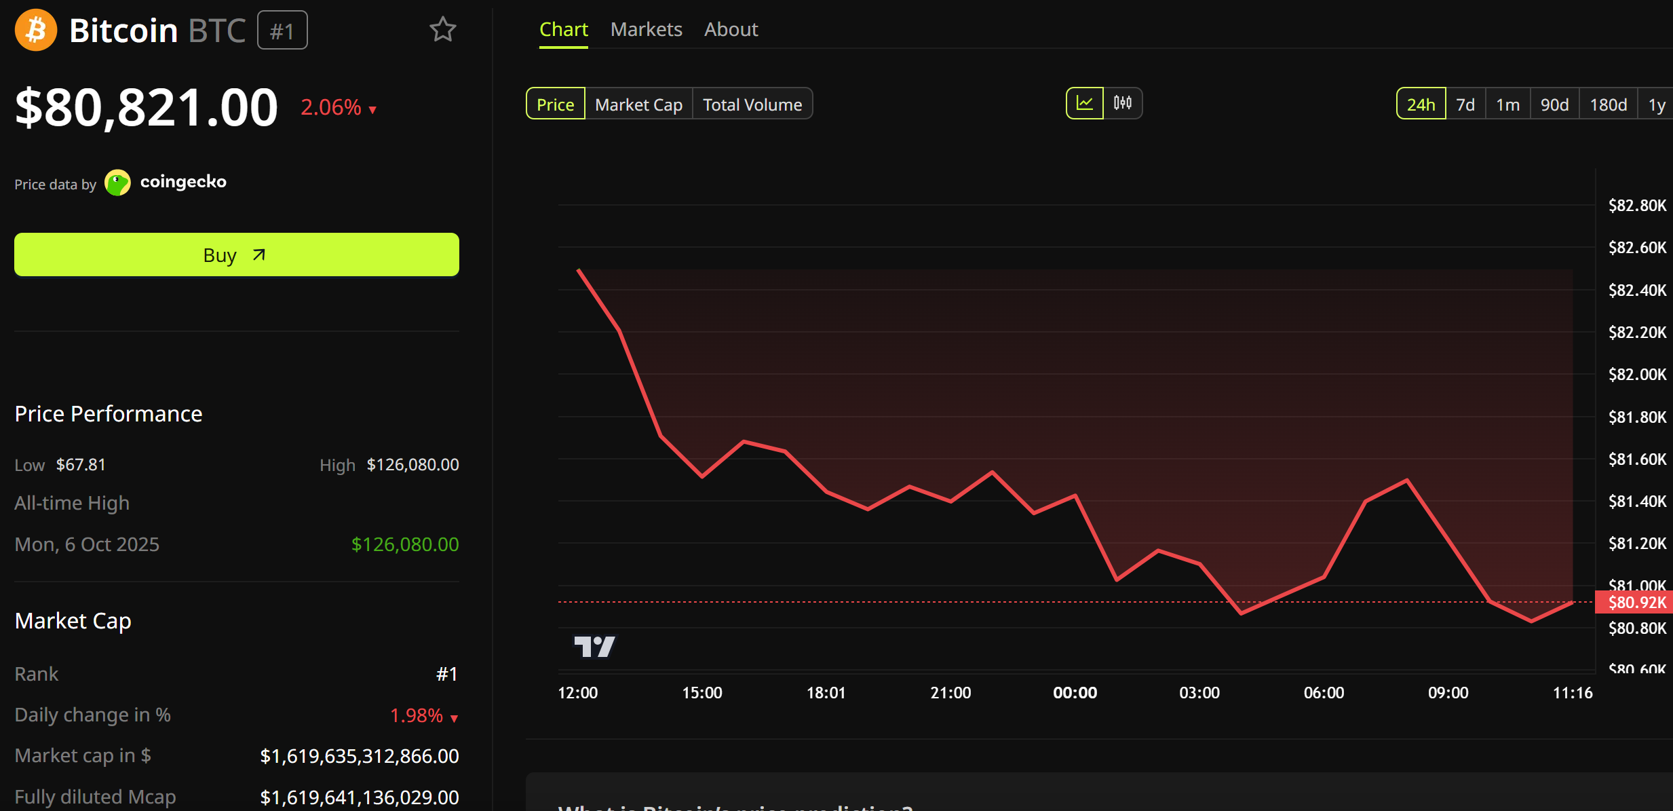Click the 00:00 time axis label
Image resolution: width=1673 pixels, height=811 pixels.
pos(1075,693)
